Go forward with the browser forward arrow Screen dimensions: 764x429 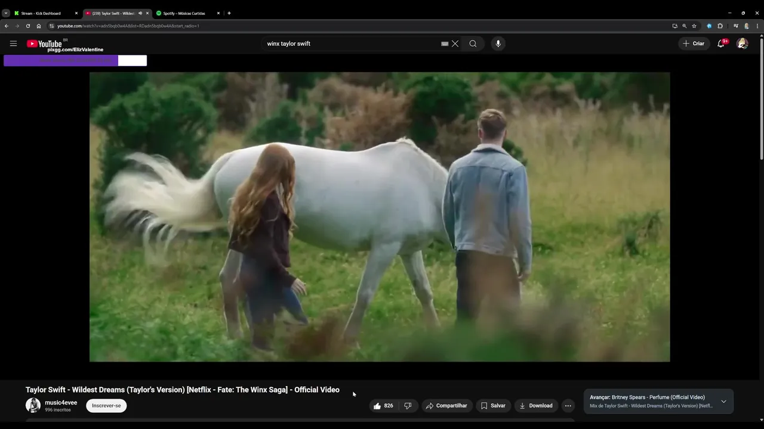click(17, 26)
